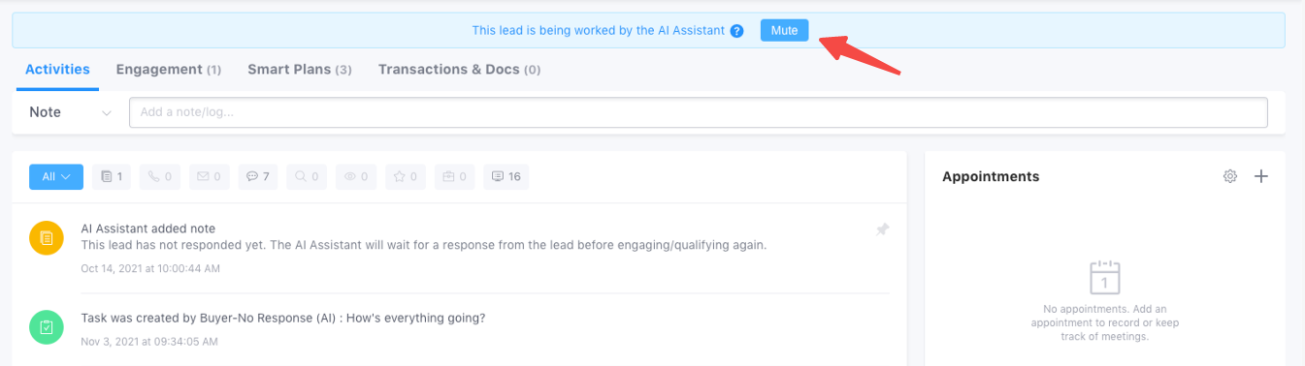Filter activities by property searches magnifier

coord(307,177)
